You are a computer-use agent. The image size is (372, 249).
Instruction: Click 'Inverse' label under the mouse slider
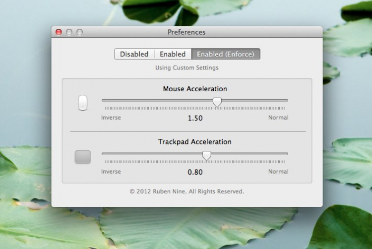point(111,118)
